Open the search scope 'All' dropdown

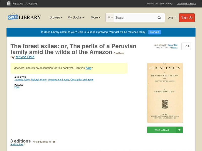110,18
